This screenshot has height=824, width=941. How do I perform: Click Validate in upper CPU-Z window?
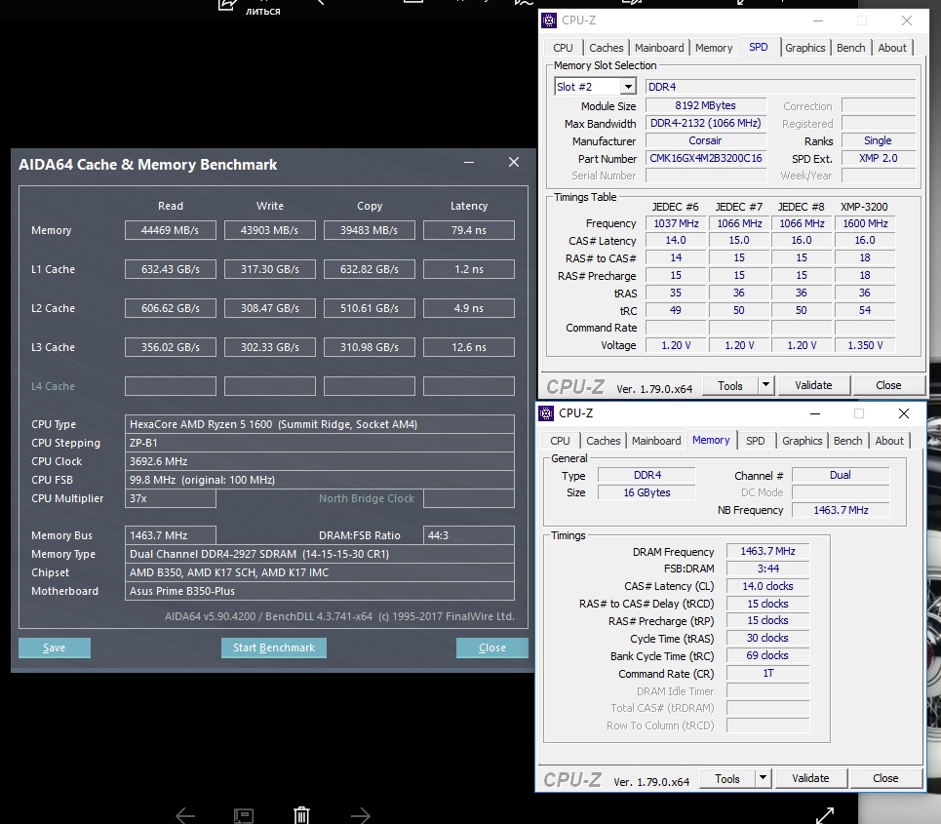[x=813, y=385]
